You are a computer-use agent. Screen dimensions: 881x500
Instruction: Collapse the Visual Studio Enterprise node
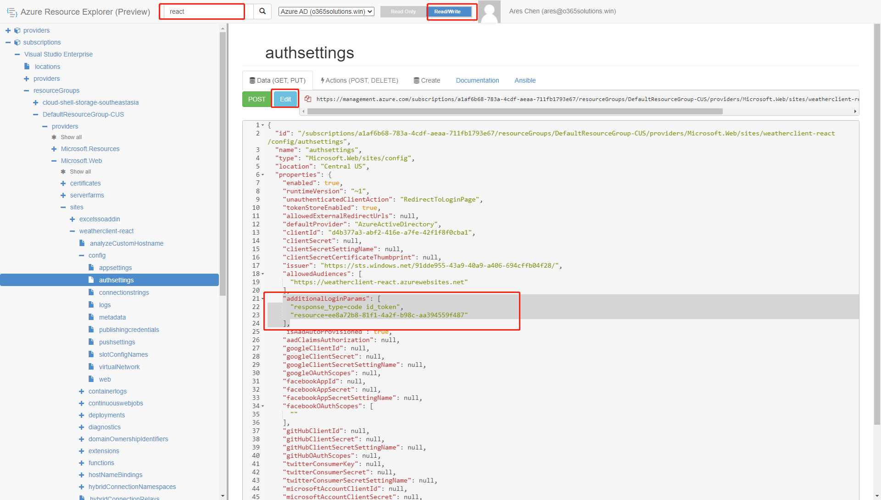click(x=17, y=54)
